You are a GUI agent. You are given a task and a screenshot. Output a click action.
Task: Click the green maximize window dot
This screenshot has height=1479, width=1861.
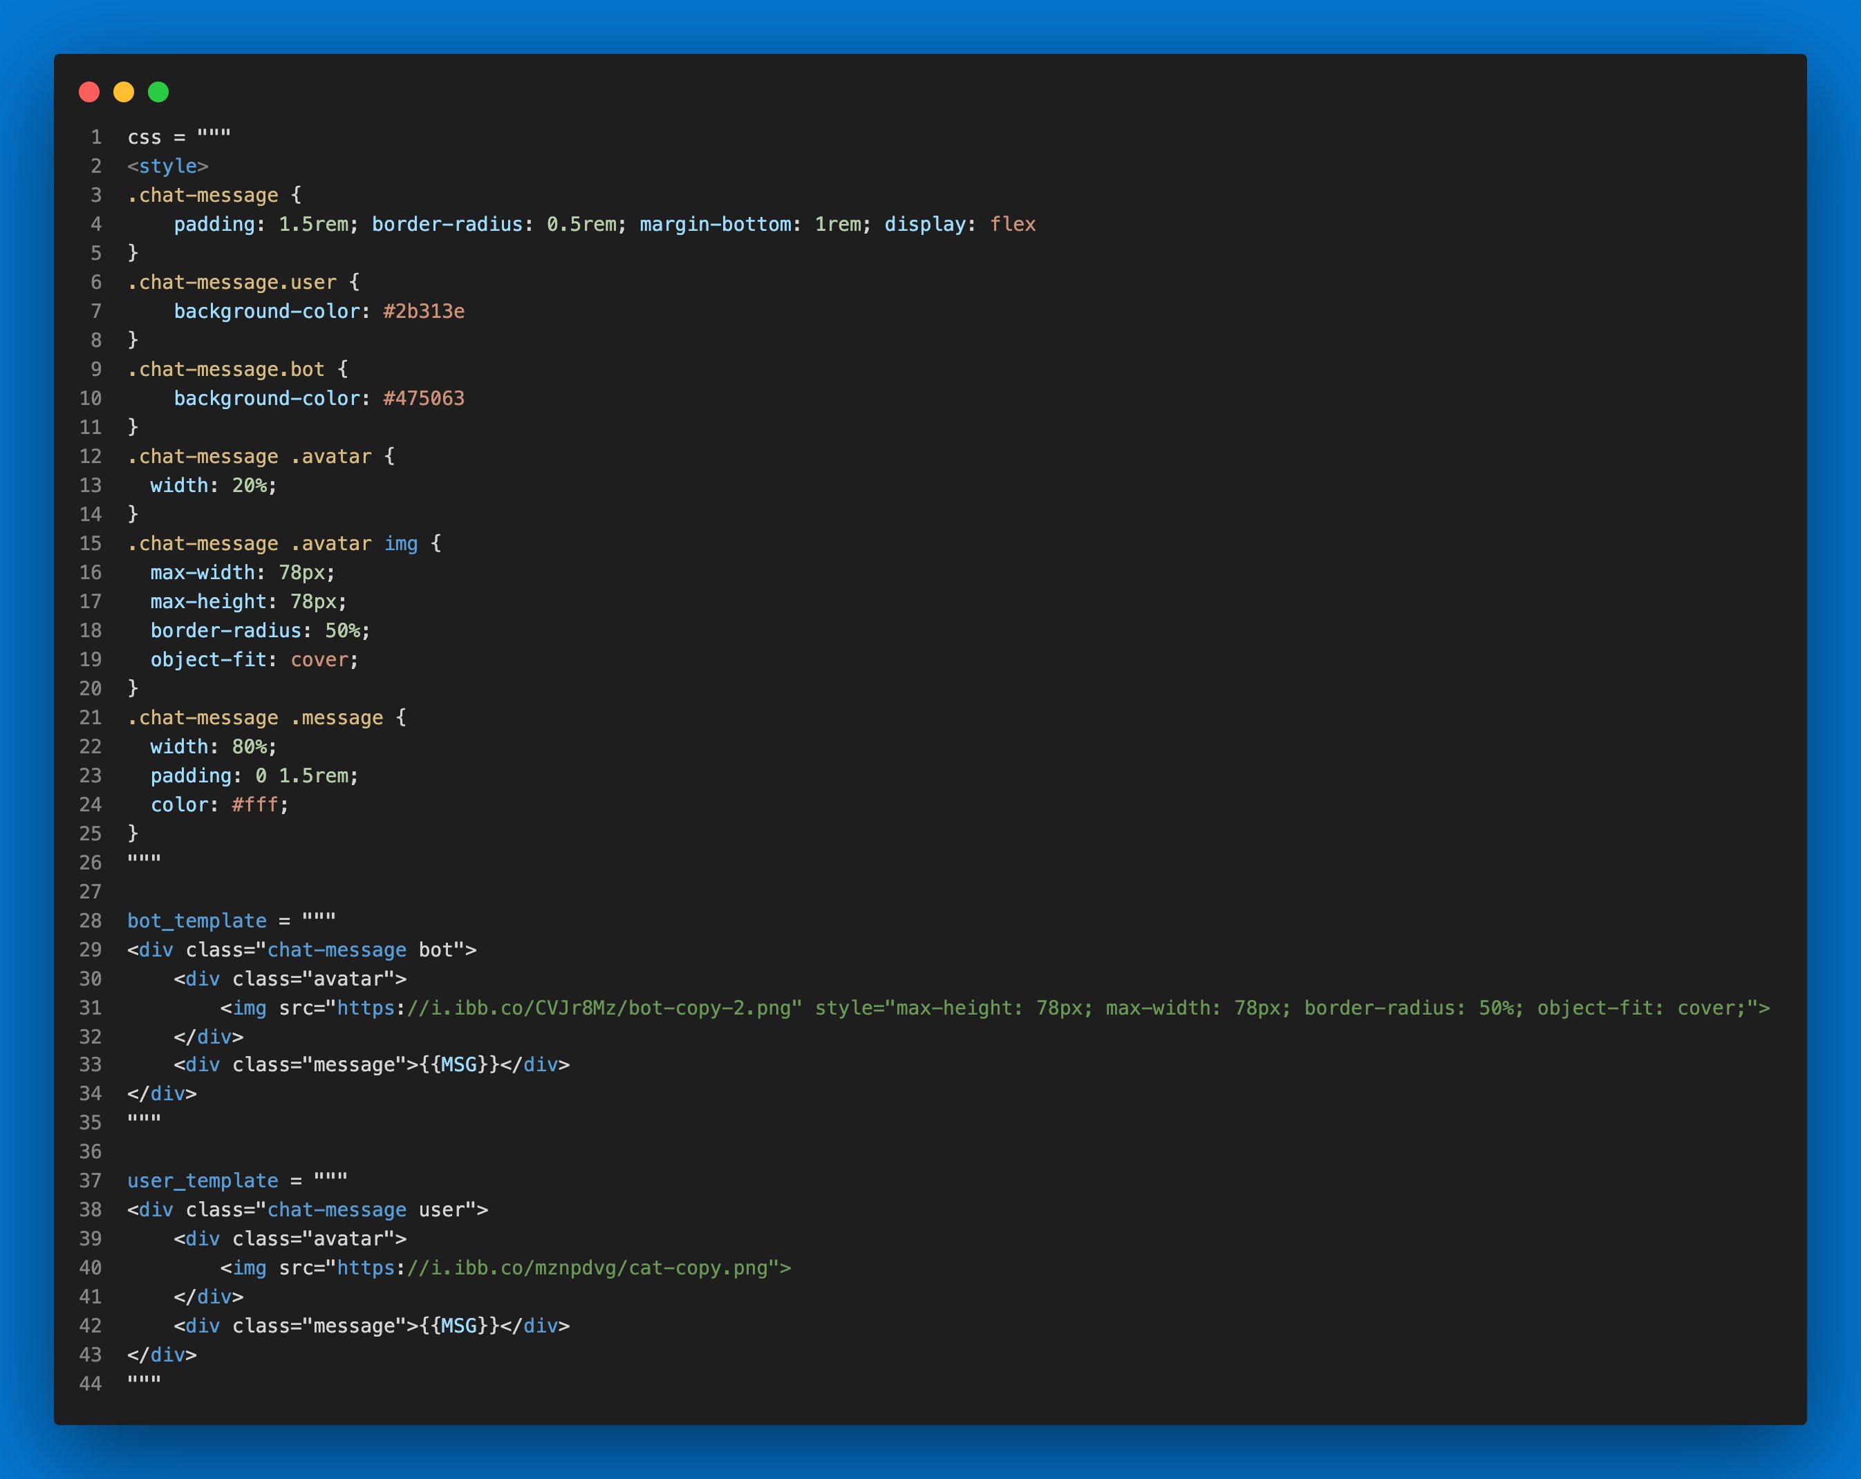point(158,93)
